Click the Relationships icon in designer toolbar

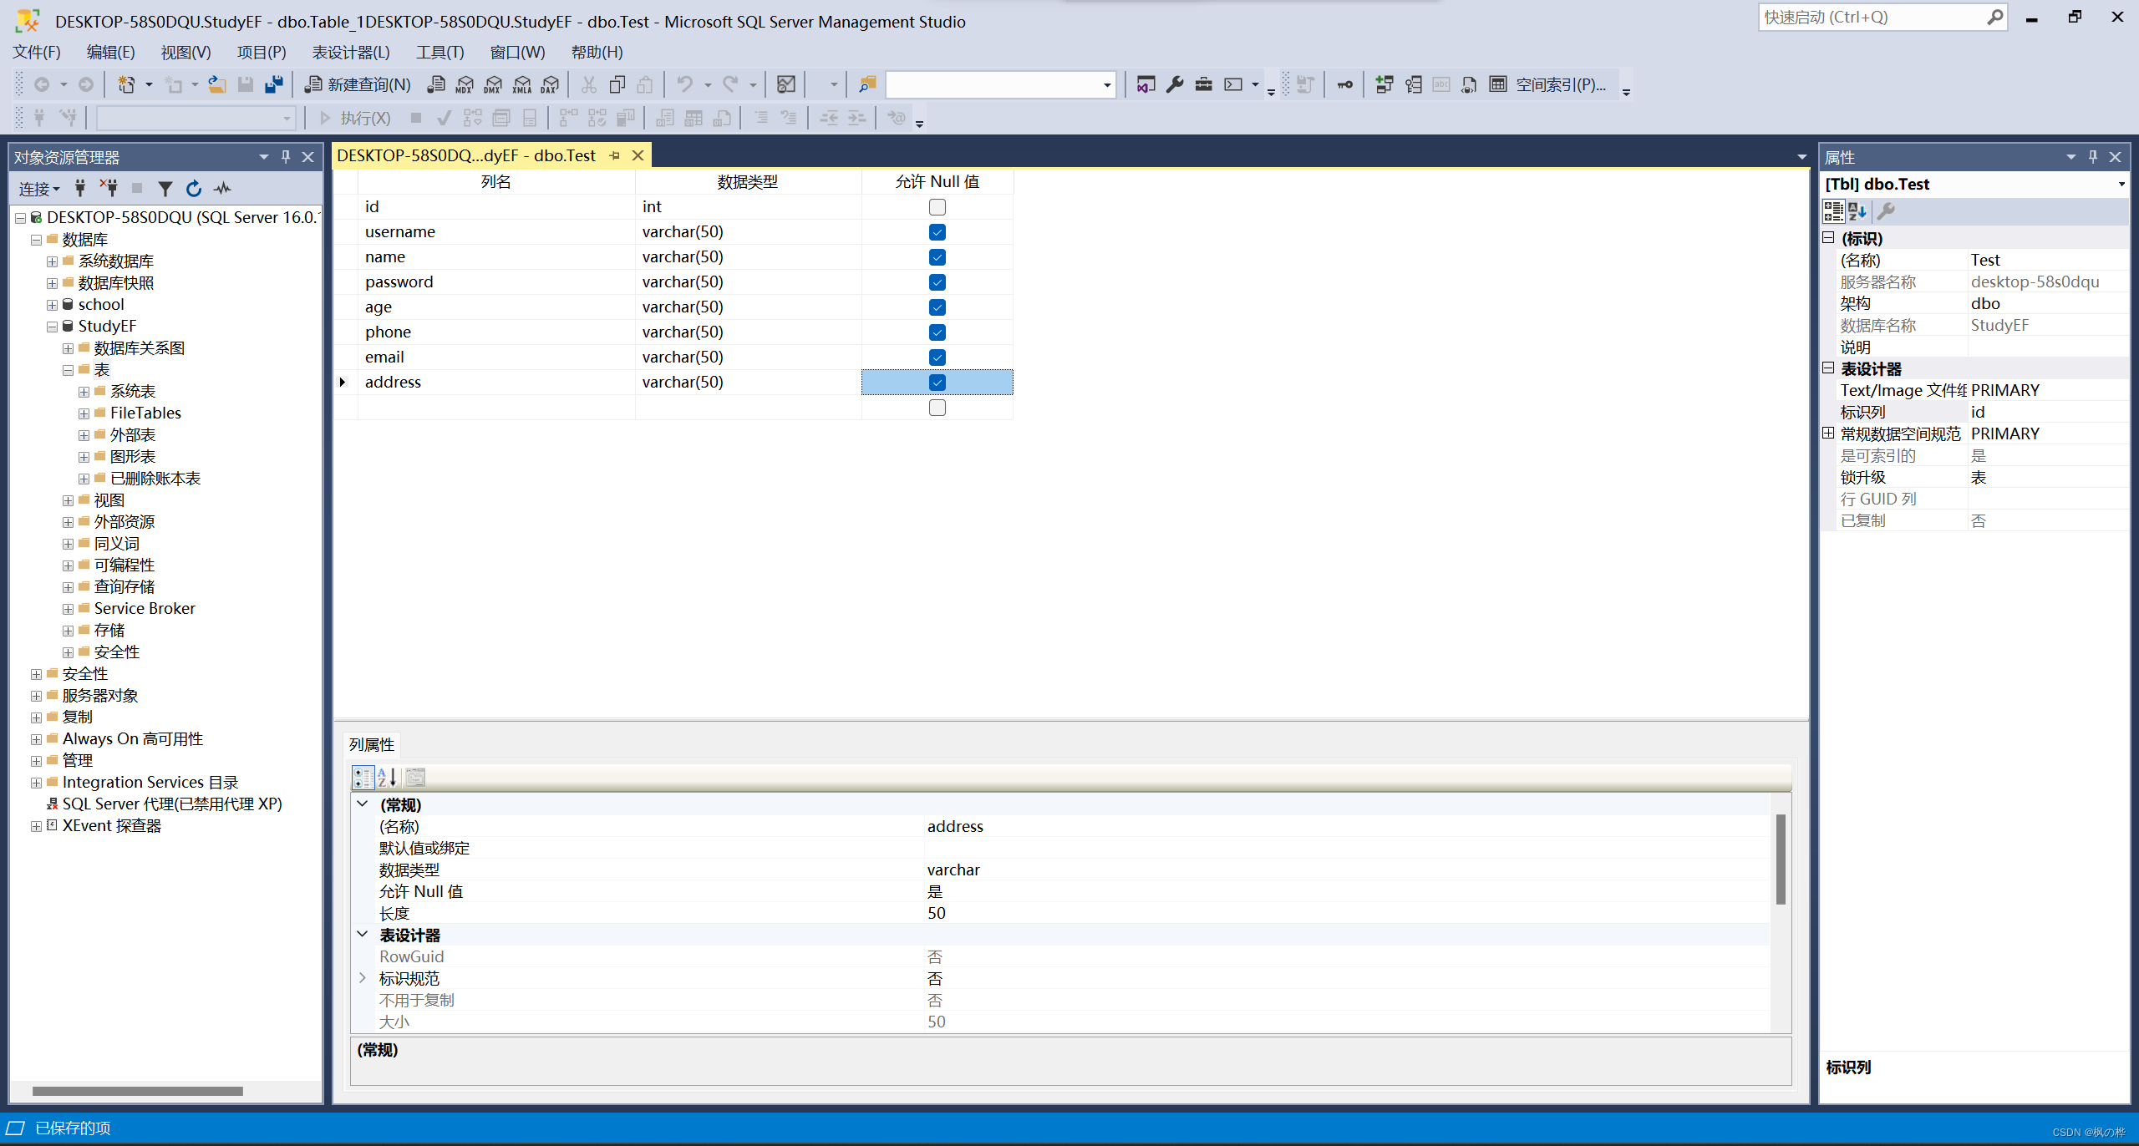tap(1385, 84)
